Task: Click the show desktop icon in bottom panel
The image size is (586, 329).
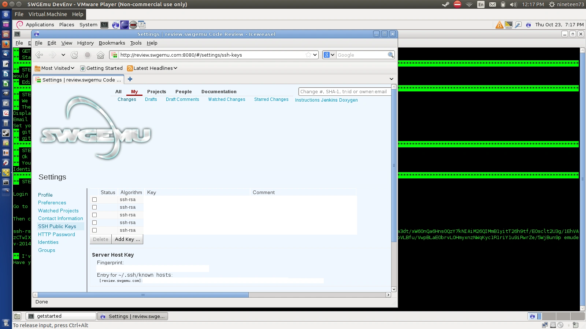Action: (x=17, y=316)
